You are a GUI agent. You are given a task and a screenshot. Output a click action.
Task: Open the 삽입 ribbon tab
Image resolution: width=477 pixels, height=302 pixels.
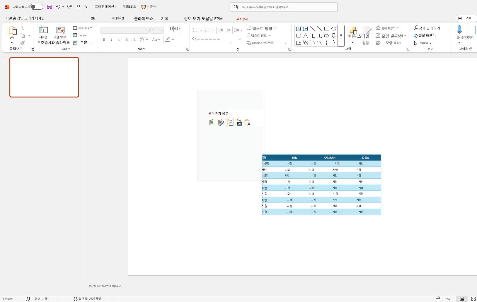(x=20, y=18)
